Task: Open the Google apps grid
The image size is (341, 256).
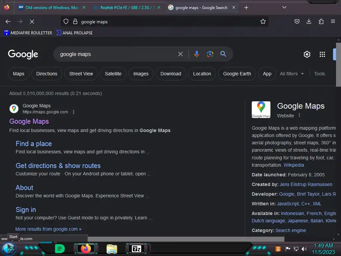Action: 322,54
